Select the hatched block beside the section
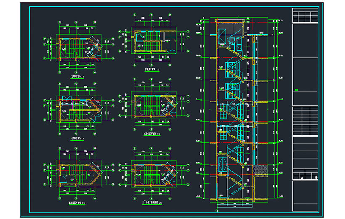Screen dimensions: 345x219 262,169
